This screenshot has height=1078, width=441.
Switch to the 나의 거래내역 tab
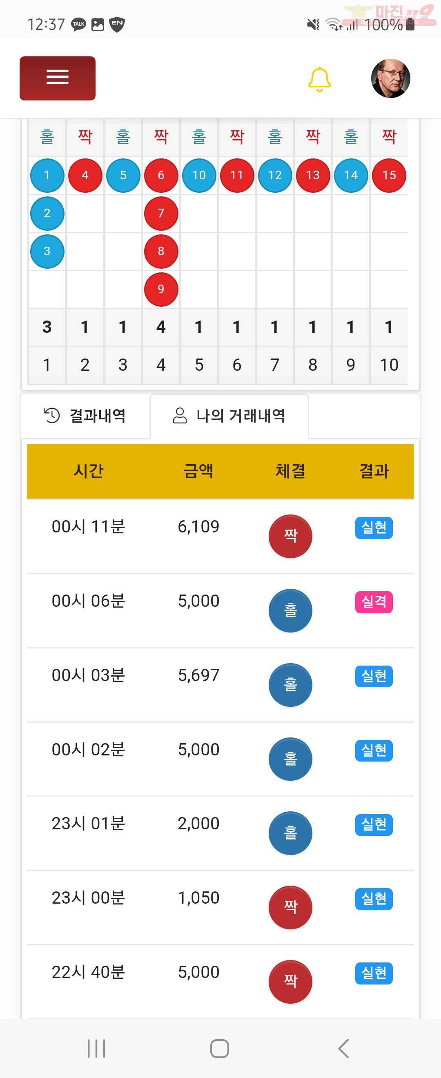[229, 416]
